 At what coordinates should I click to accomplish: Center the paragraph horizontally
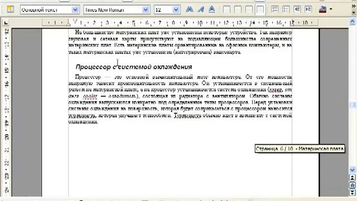click(238, 9)
